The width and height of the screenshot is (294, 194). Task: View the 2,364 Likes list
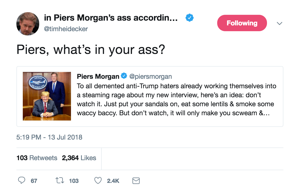[x=79, y=158]
